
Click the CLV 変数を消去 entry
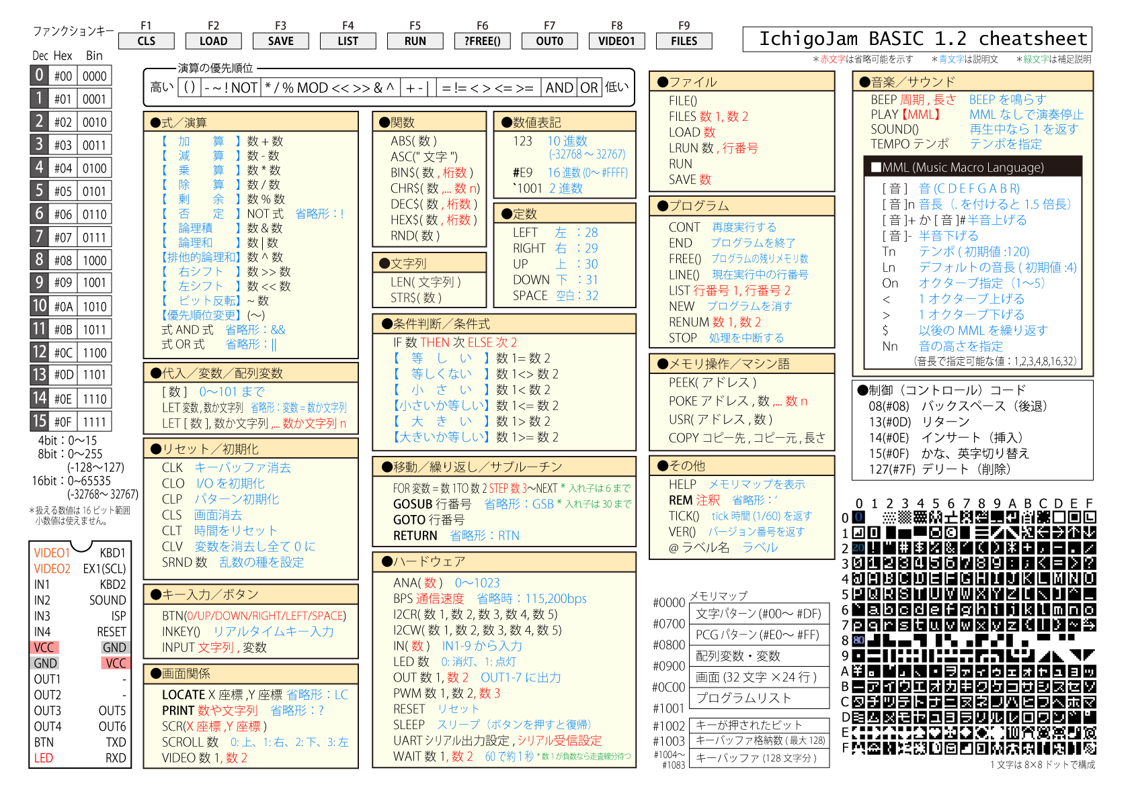(x=239, y=547)
